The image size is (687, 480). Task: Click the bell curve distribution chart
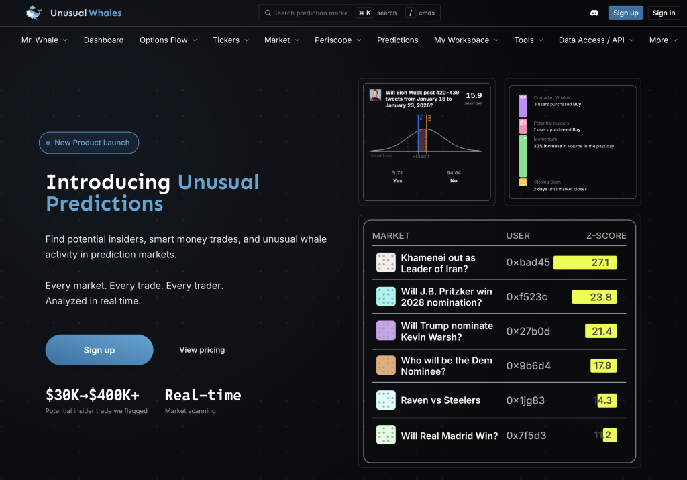coord(425,137)
